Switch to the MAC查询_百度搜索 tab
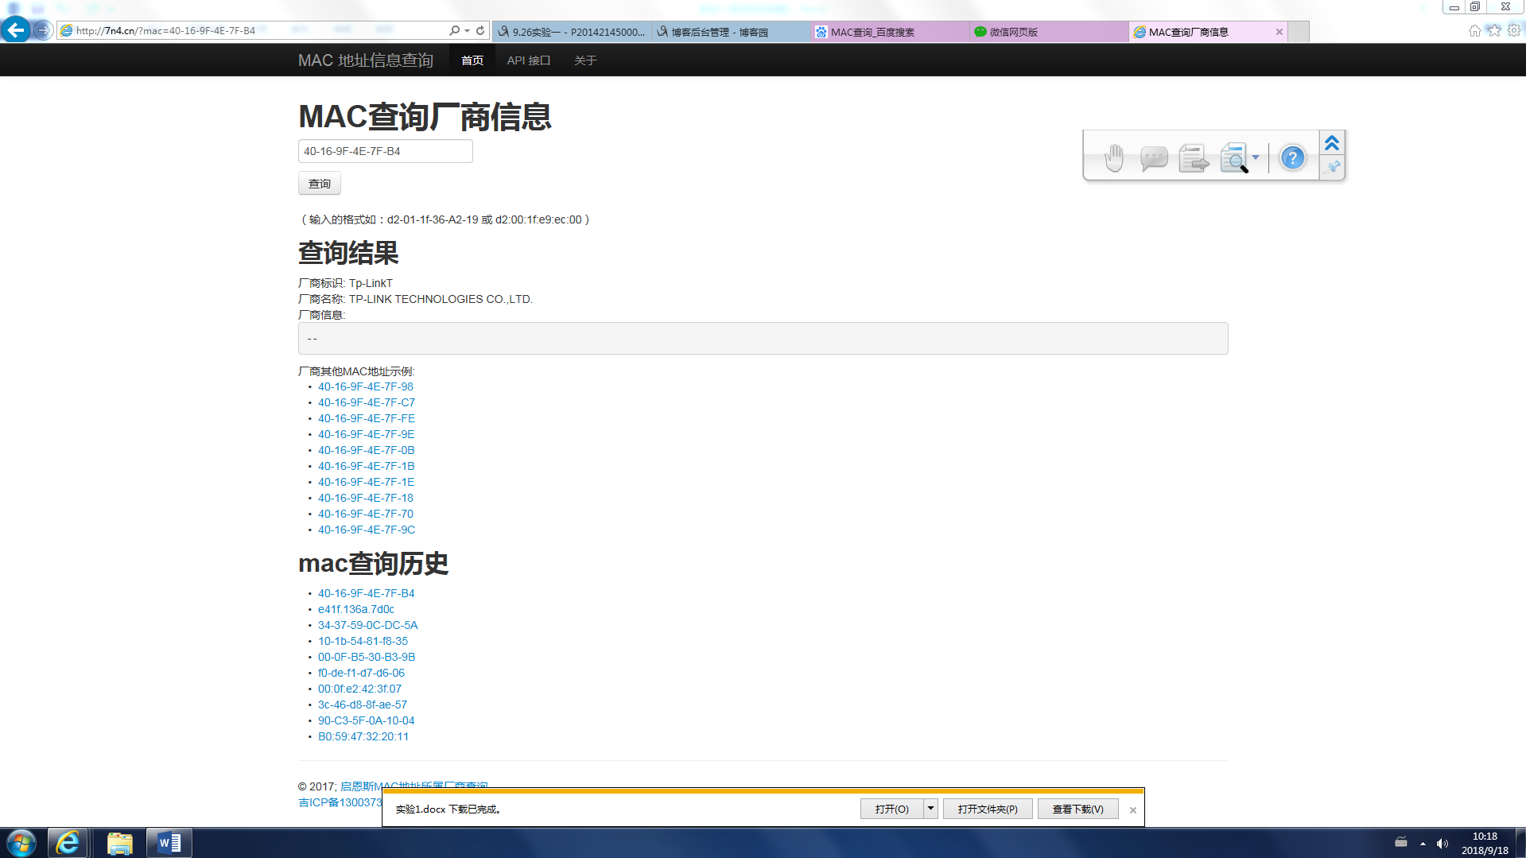Viewport: 1526px width, 858px height. (x=890, y=32)
